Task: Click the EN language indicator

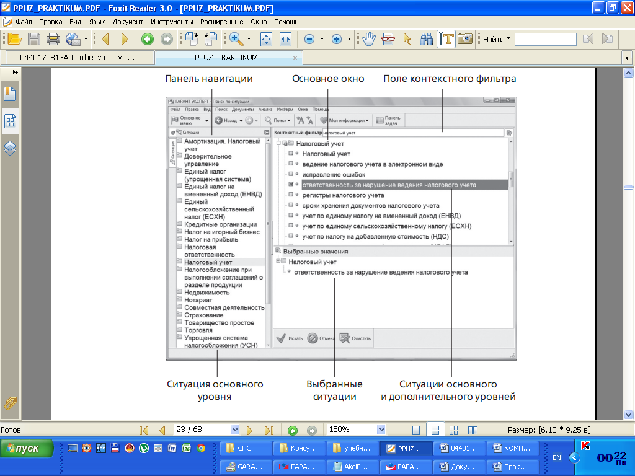Action: (557, 457)
